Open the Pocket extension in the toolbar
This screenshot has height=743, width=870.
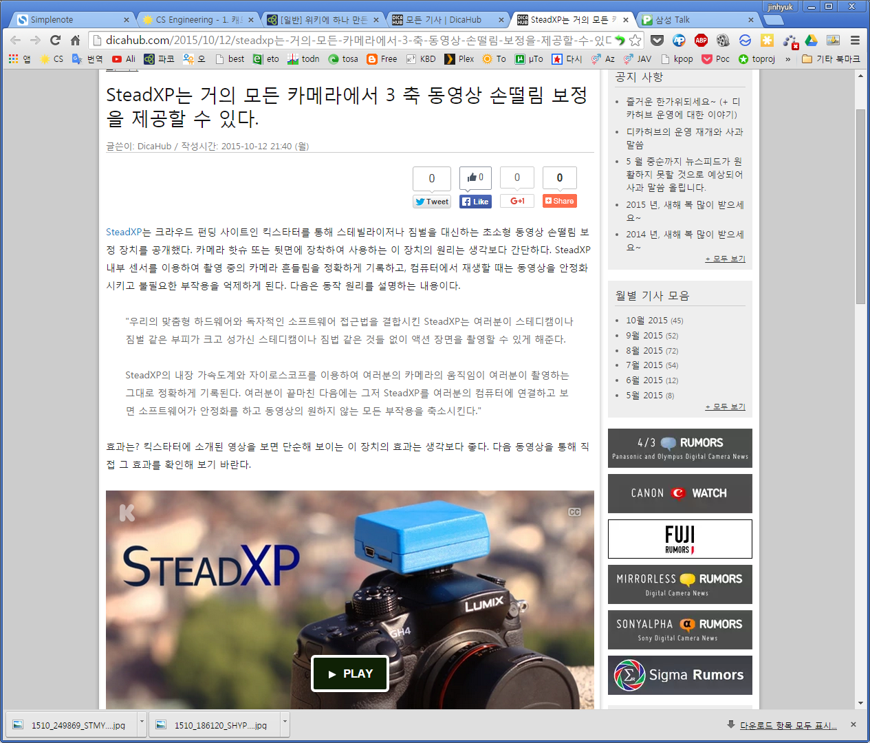coord(657,41)
